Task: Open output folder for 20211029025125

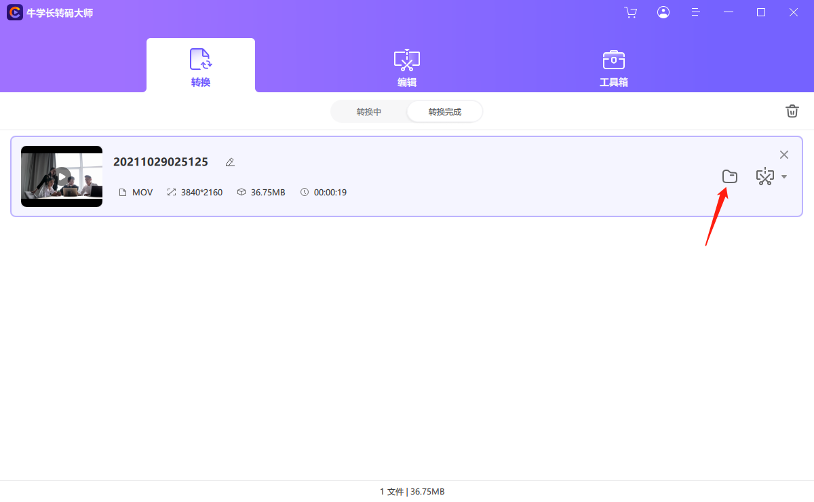Action: 730,177
